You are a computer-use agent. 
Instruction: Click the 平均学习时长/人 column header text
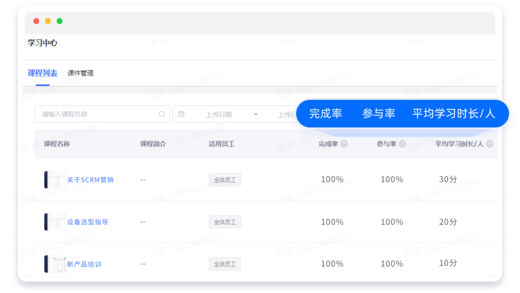[459, 144]
